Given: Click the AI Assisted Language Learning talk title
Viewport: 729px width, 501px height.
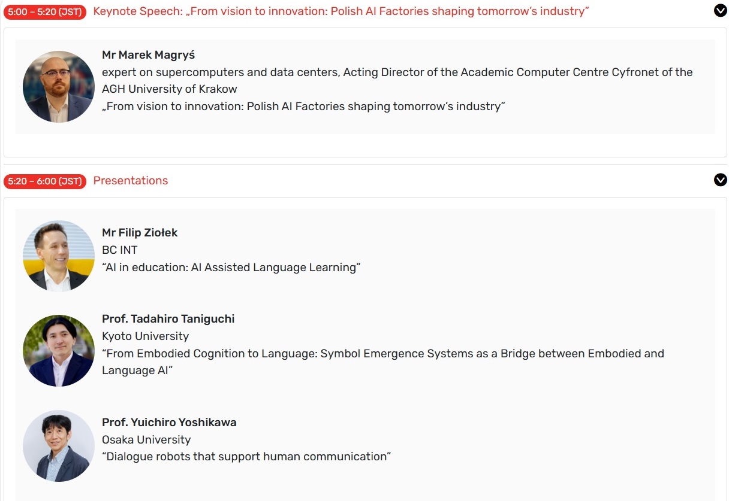Looking at the screenshot, I should click(x=231, y=268).
